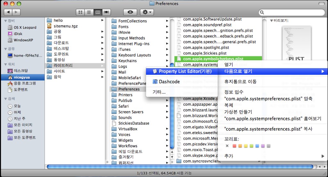Apply the green label color
This screenshot has height=177, width=328.
click(x=251, y=146)
